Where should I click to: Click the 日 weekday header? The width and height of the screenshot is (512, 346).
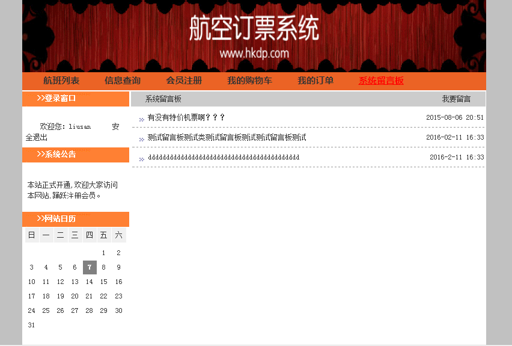pos(32,235)
